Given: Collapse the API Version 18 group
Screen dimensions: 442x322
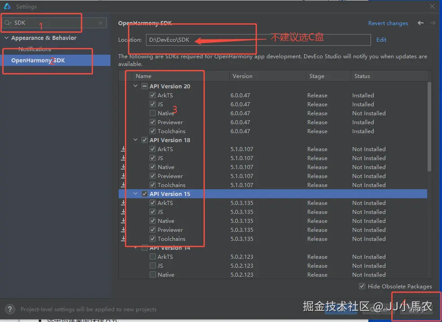Looking at the screenshot, I should 136,139.
